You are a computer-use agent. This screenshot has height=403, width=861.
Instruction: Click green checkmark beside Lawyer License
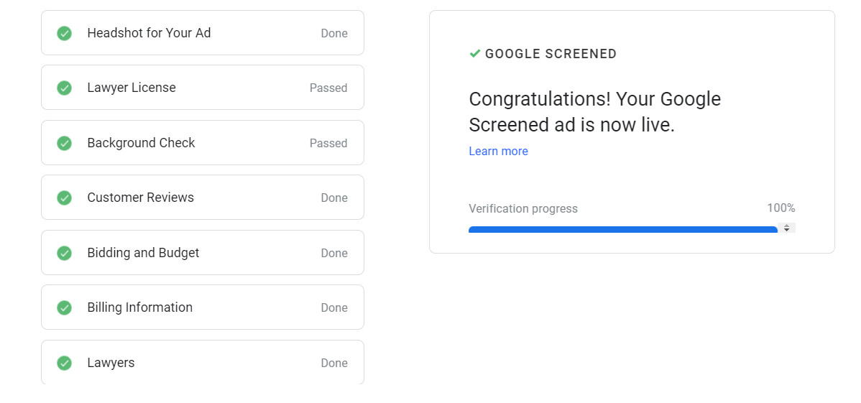point(64,88)
